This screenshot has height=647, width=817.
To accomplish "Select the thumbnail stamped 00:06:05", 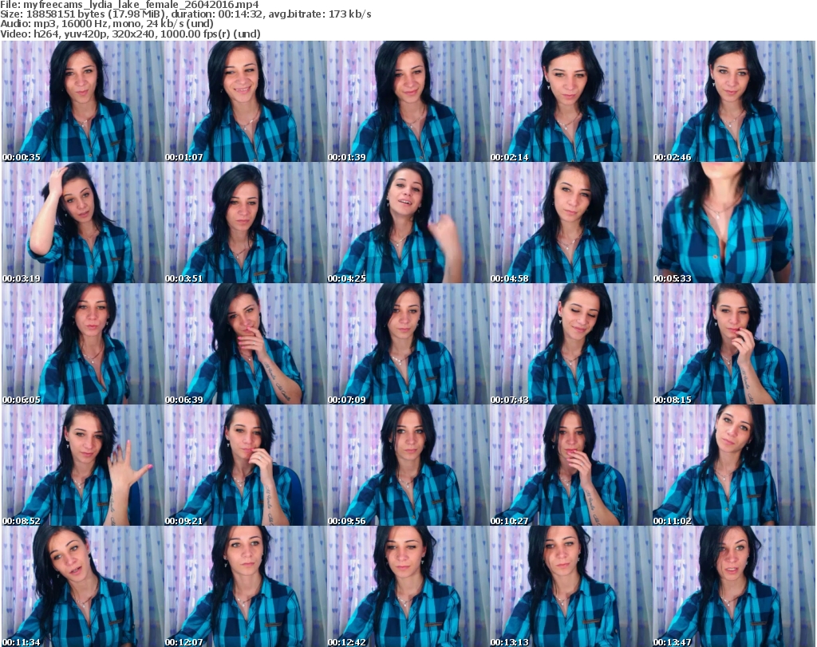I will (82, 344).
